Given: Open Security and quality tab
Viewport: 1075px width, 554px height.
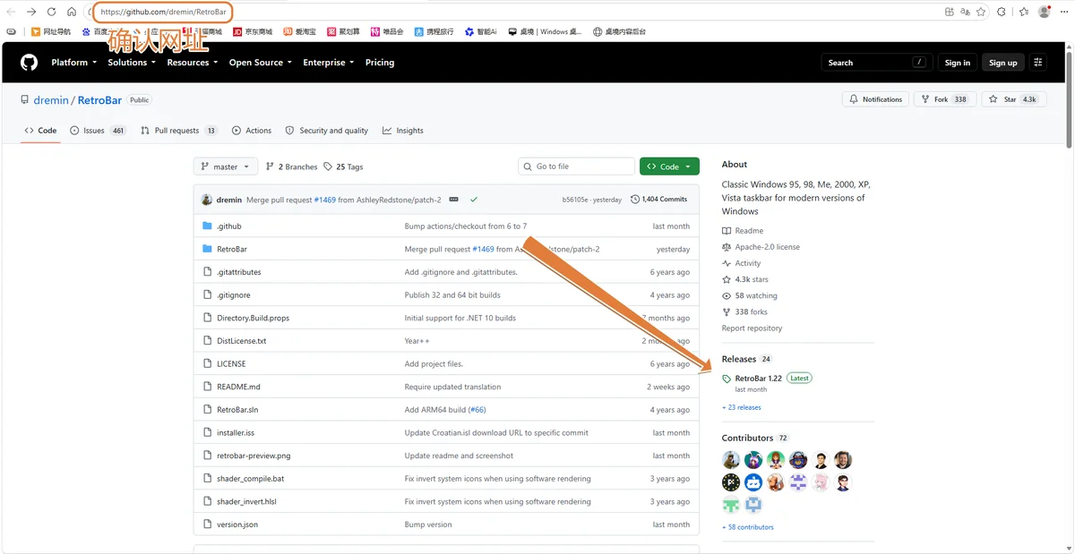Looking at the screenshot, I should coord(327,131).
